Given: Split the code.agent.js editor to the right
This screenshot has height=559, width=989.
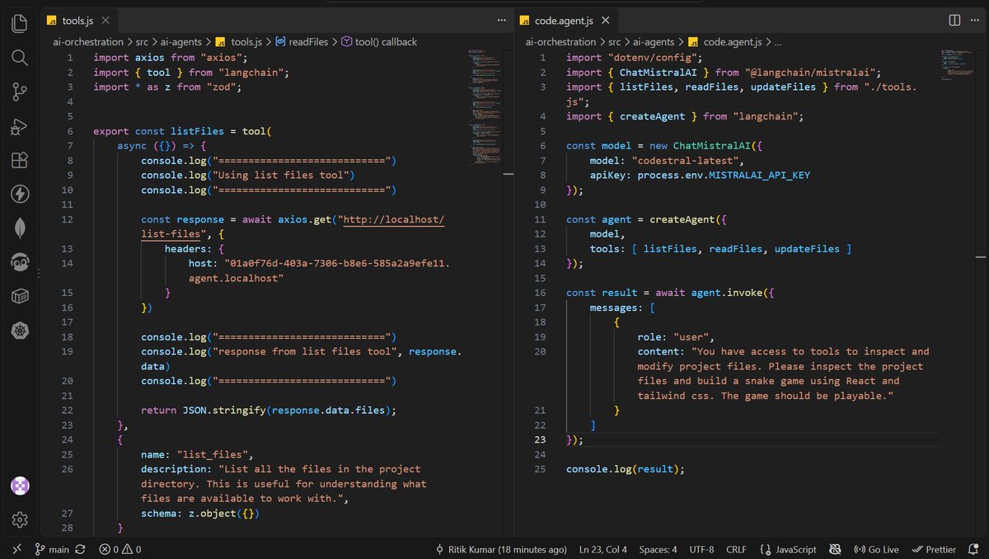Looking at the screenshot, I should point(954,20).
